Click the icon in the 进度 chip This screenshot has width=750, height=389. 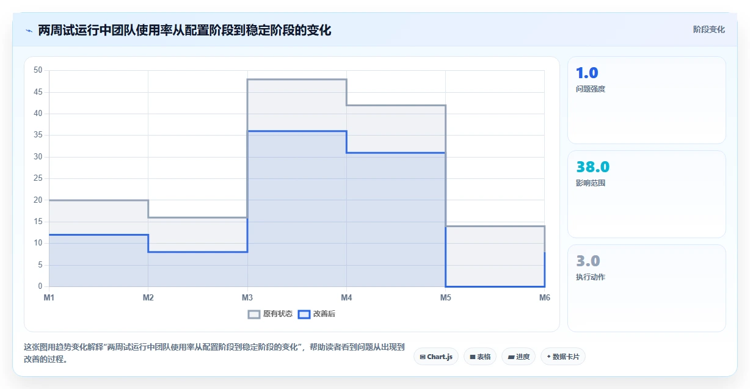coord(511,357)
